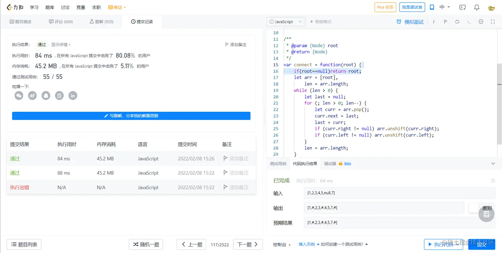This screenshot has width=502, height=253.
Task: Enter fullscreen editor mode
Action: tap(493, 22)
